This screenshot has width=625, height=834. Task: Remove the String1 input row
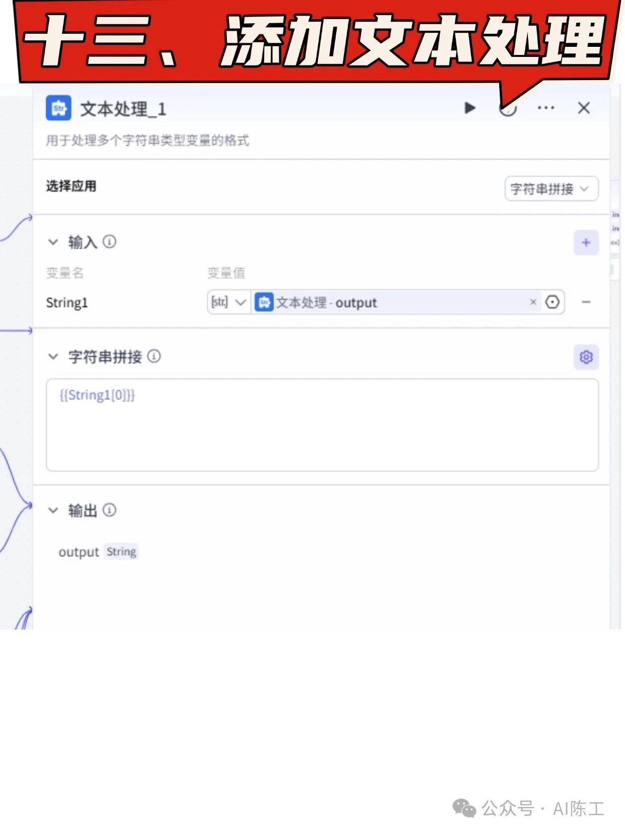point(586,302)
